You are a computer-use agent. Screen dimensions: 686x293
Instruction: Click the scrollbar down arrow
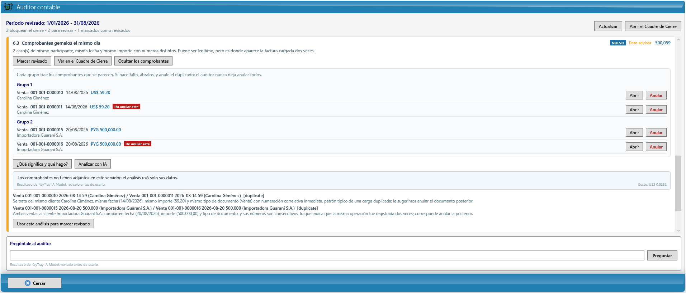[x=678, y=230]
